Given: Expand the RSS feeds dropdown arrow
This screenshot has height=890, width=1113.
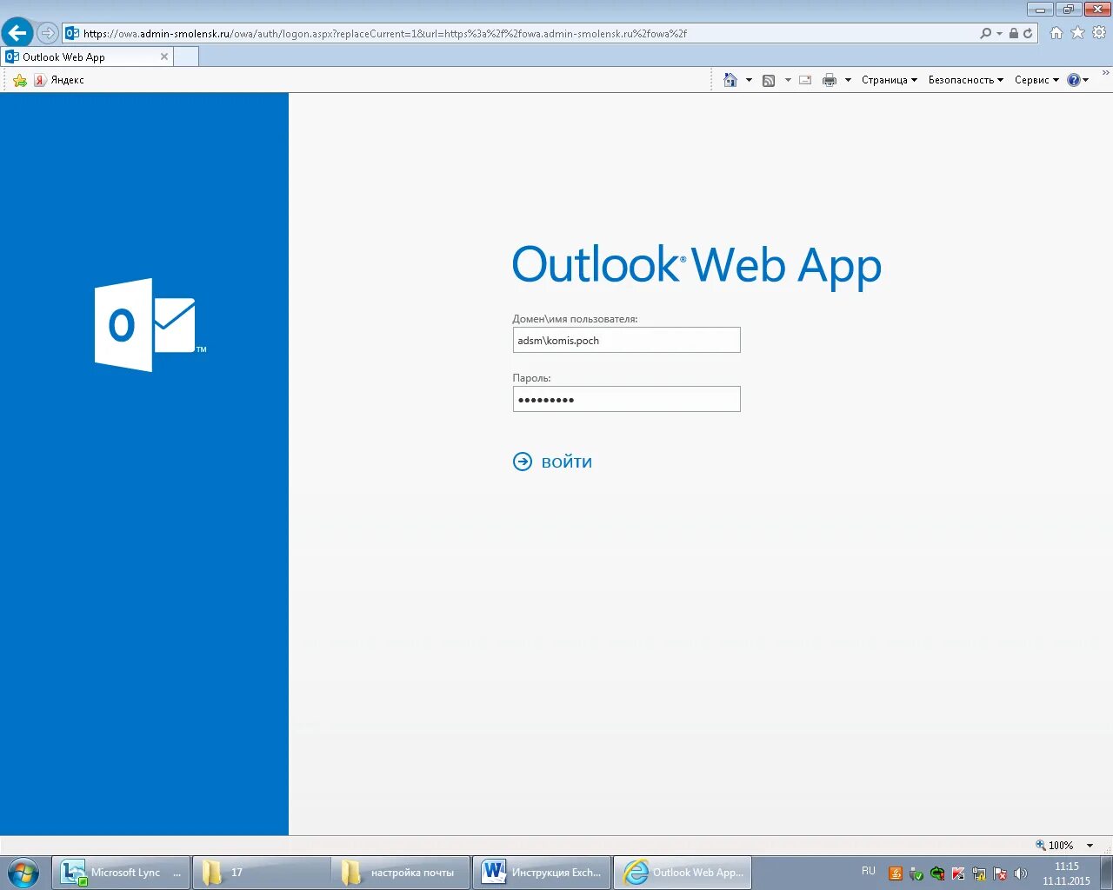Looking at the screenshot, I should pos(788,80).
